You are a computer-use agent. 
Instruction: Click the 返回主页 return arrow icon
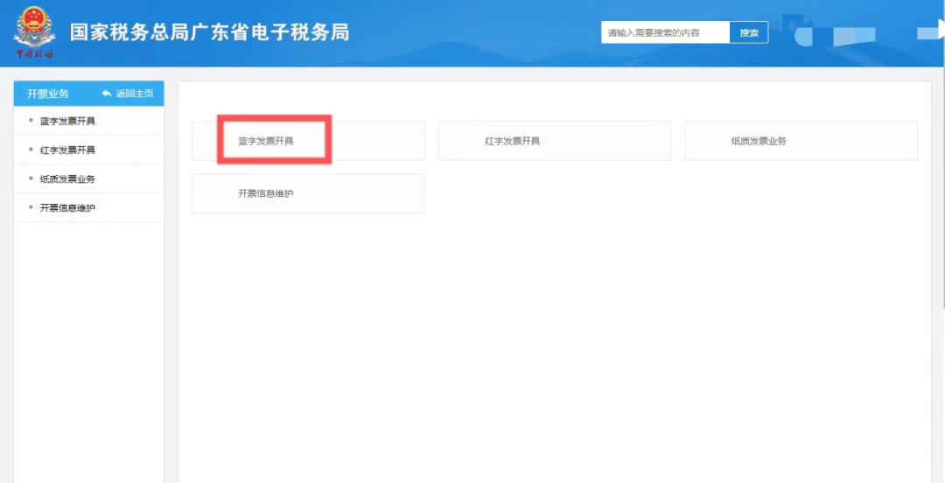tap(108, 94)
